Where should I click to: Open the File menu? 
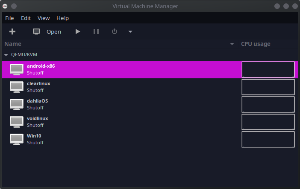[9, 18]
